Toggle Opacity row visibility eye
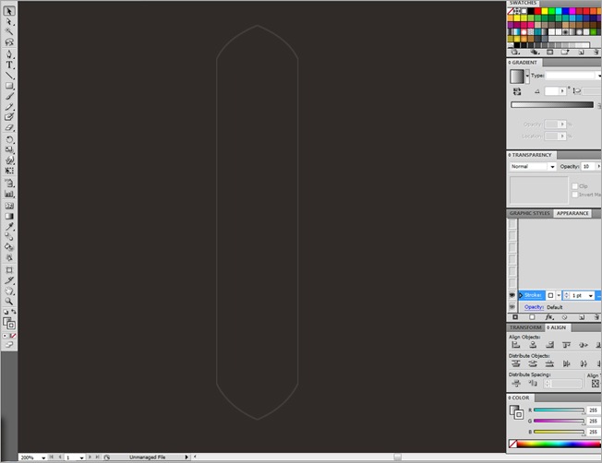Screen dimensions: 602x463 point(512,307)
